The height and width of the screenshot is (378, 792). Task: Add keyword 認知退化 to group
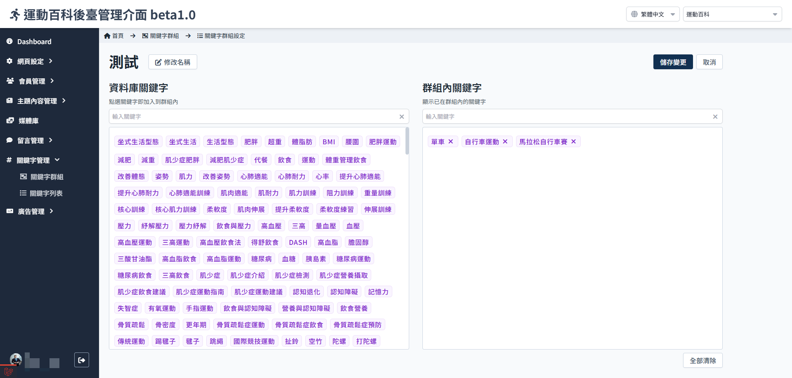click(x=306, y=291)
